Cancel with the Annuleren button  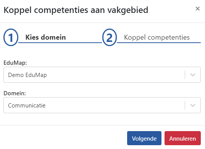coord(182,138)
